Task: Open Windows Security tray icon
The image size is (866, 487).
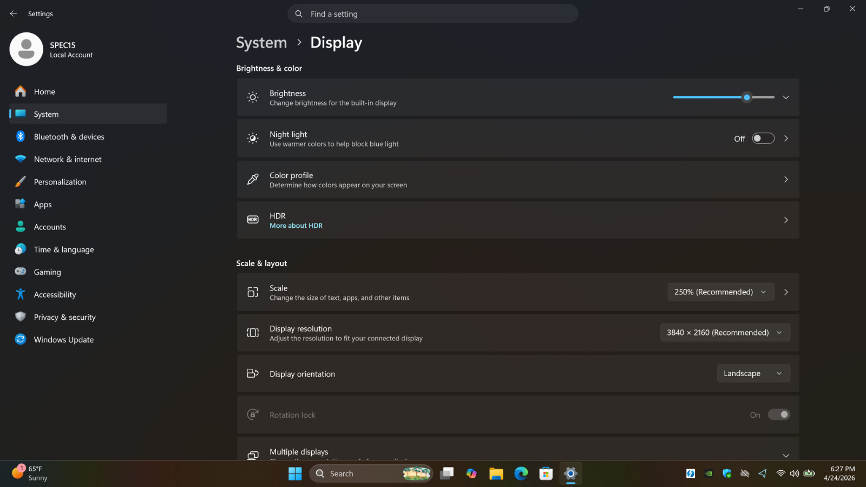Action: (x=727, y=473)
